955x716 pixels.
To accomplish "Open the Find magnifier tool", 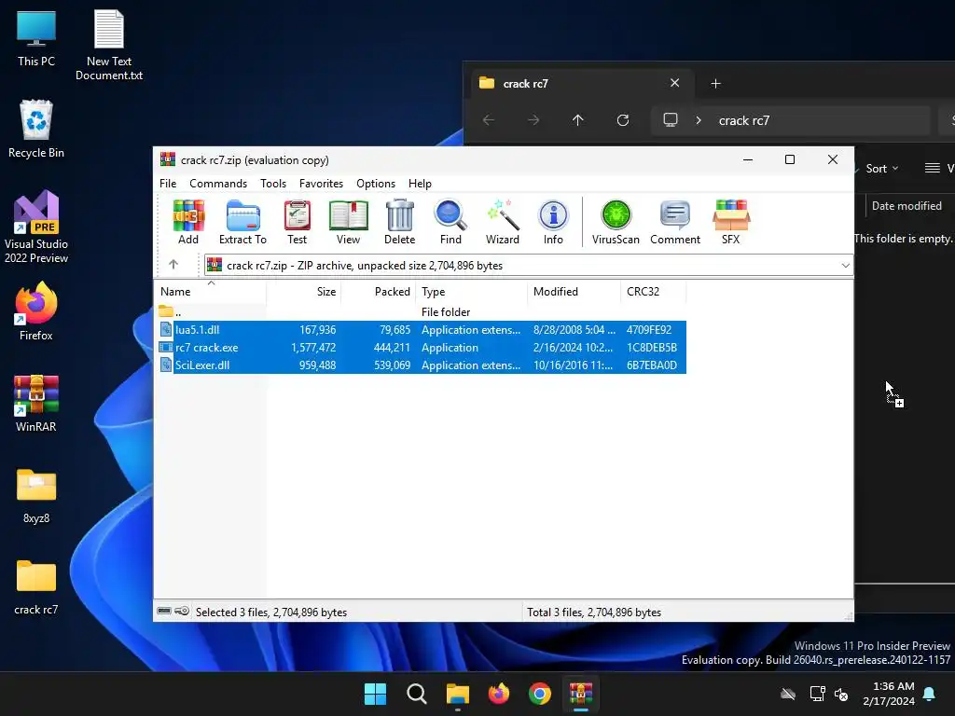I will (x=450, y=222).
